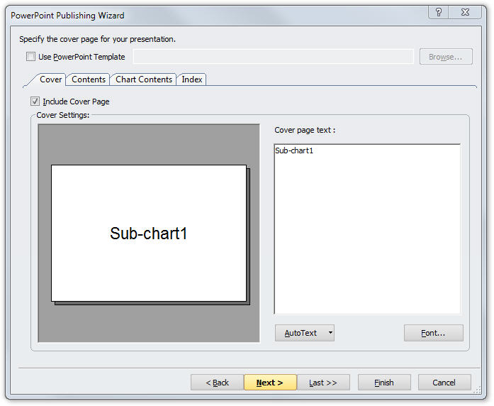The image size is (494, 406).
Task: Expand the AutoText dropdown
Action: point(304,333)
